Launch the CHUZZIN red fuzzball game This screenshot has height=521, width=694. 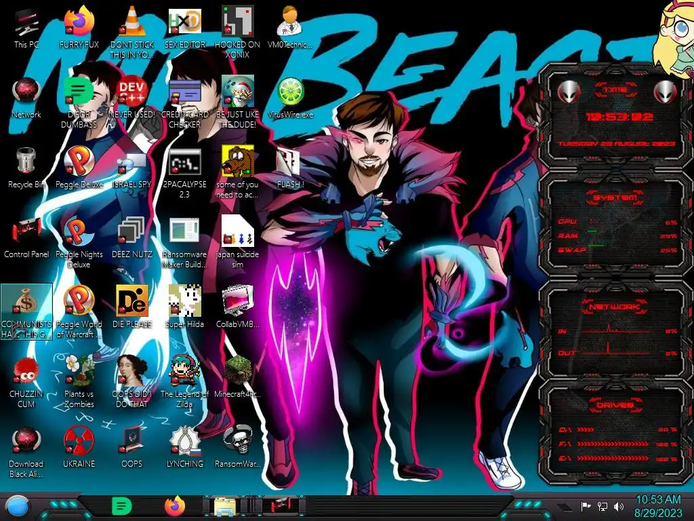click(26, 382)
